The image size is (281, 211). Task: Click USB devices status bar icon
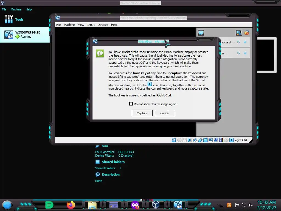tap(200, 140)
